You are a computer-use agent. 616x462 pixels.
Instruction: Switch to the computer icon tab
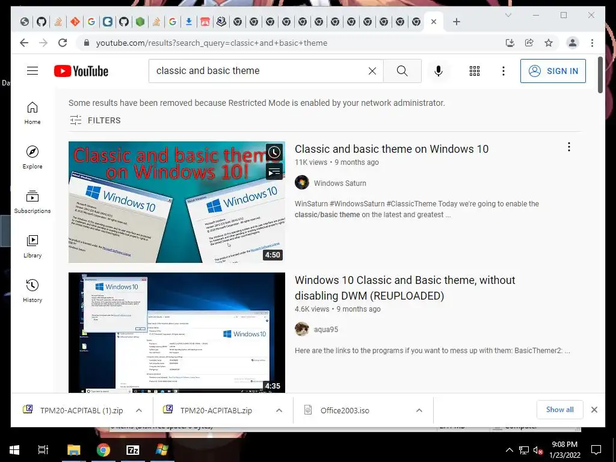click(221, 22)
